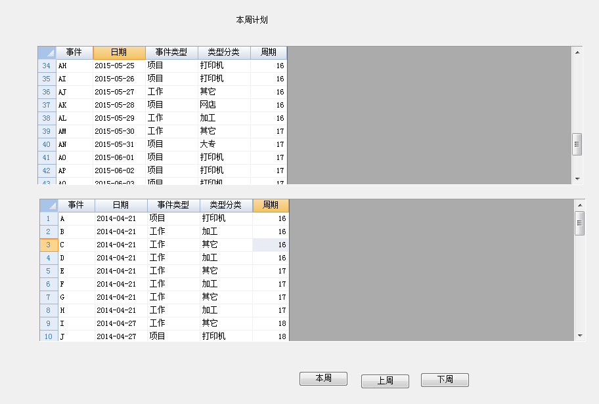Select event cell AH
Viewport: 599px width, 404px height.
click(x=74, y=66)
